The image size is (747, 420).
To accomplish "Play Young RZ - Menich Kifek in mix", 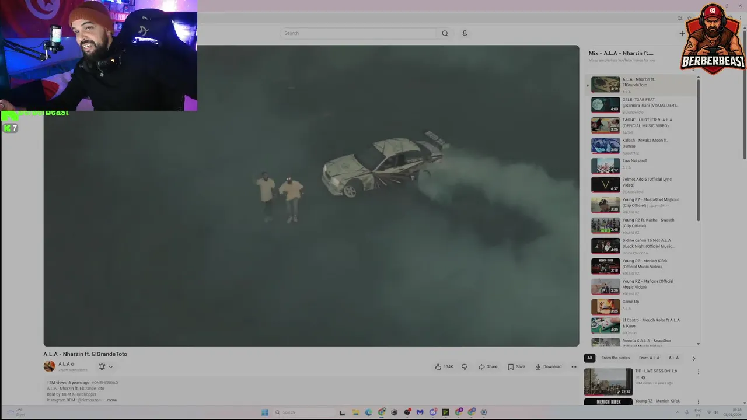I will pos(642,267).
